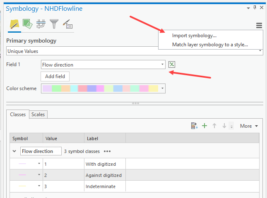Screen dimensions: 267x198
Task: Open the Display filters funnel tab
Action: tap(54, 24)
